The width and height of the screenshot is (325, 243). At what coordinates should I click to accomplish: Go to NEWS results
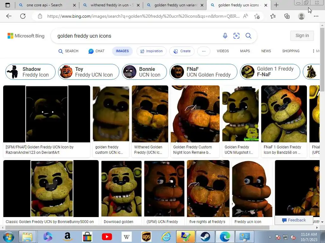pos(266,51)
